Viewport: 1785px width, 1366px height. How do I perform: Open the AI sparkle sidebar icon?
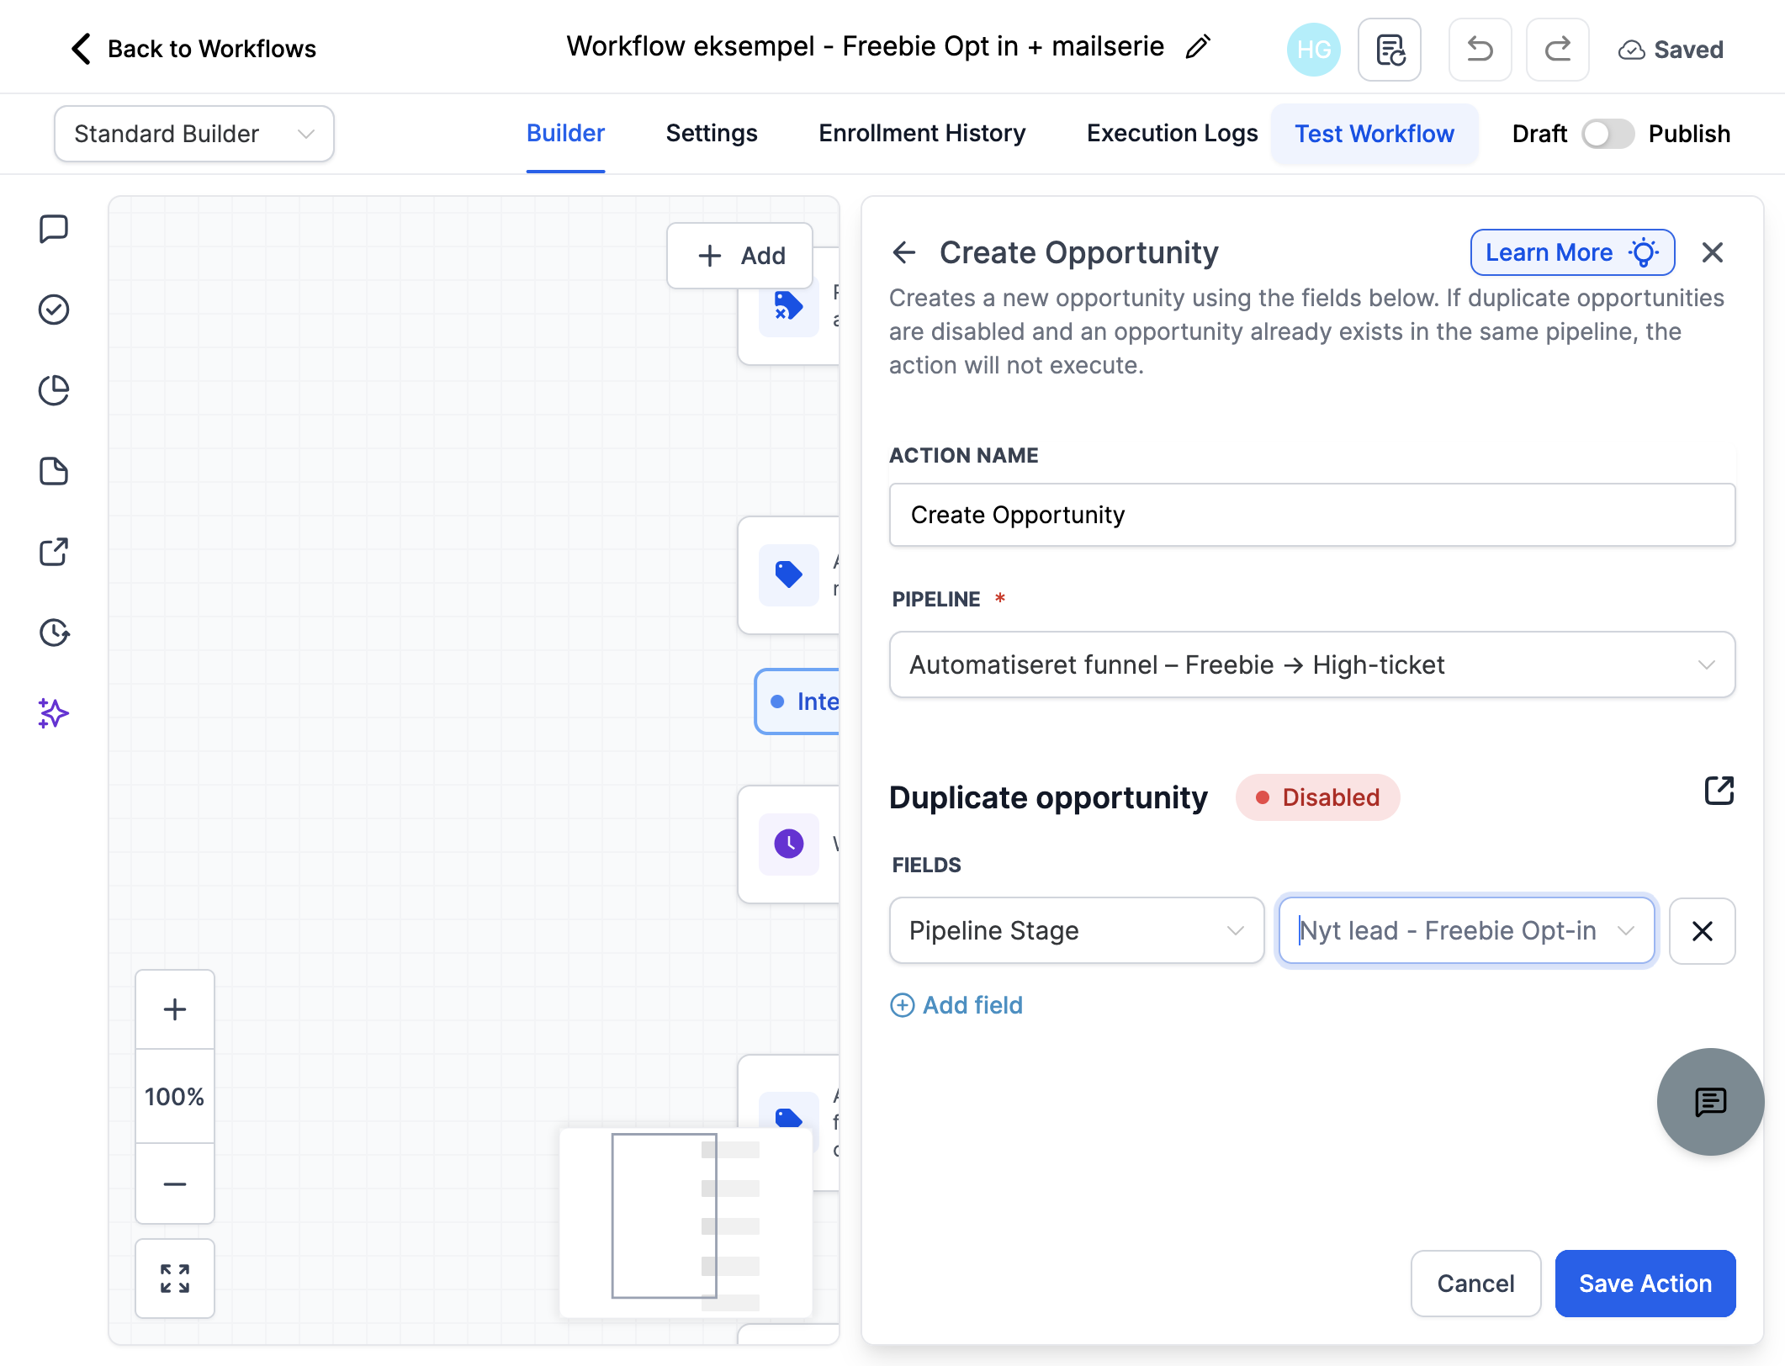[54, 713]
